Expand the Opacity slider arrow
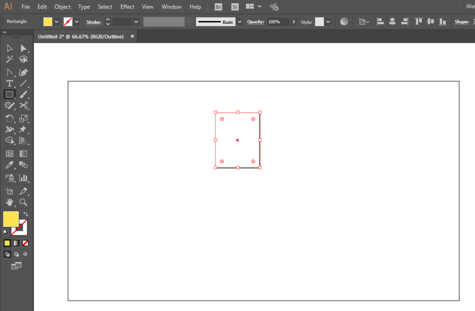Viewport: 475px width, 311px height. coord(294,22)
